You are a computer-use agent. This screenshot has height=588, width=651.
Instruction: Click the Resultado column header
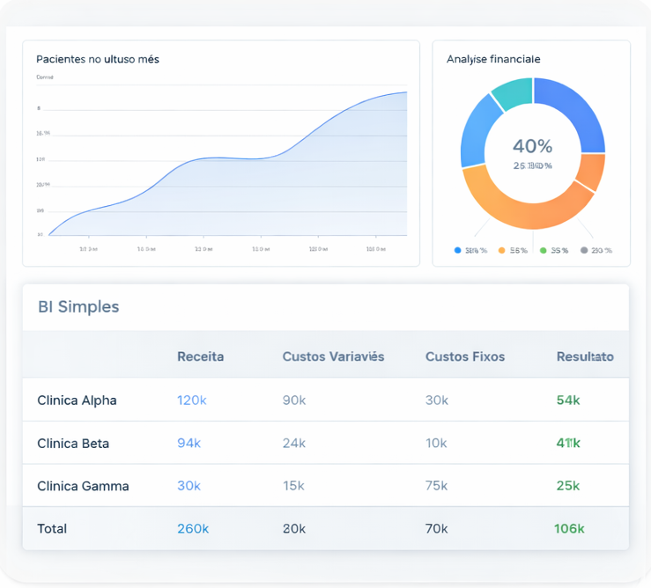585,356
